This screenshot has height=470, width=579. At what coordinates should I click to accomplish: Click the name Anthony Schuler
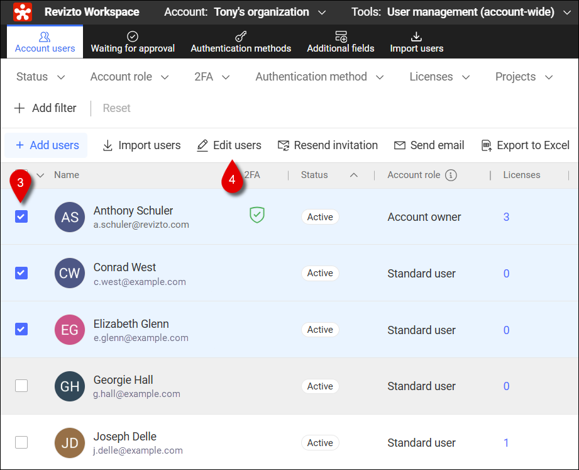click(x=133, y=211)
